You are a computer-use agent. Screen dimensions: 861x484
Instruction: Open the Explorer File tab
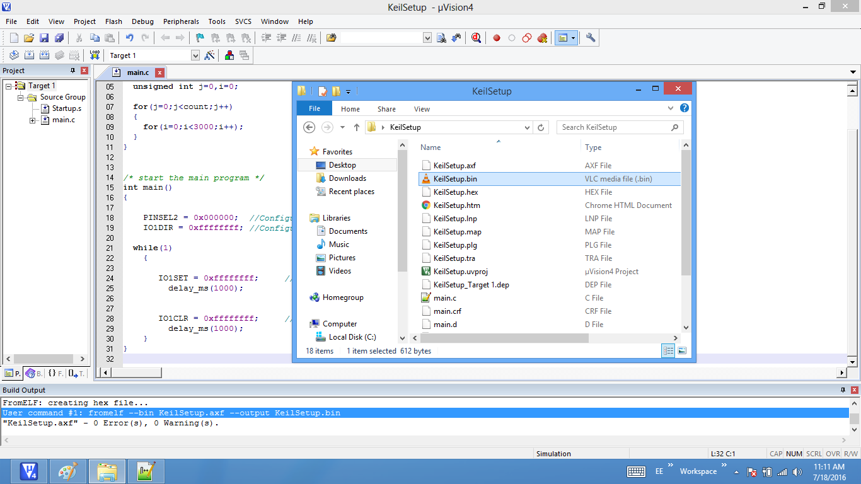point(315,108)
